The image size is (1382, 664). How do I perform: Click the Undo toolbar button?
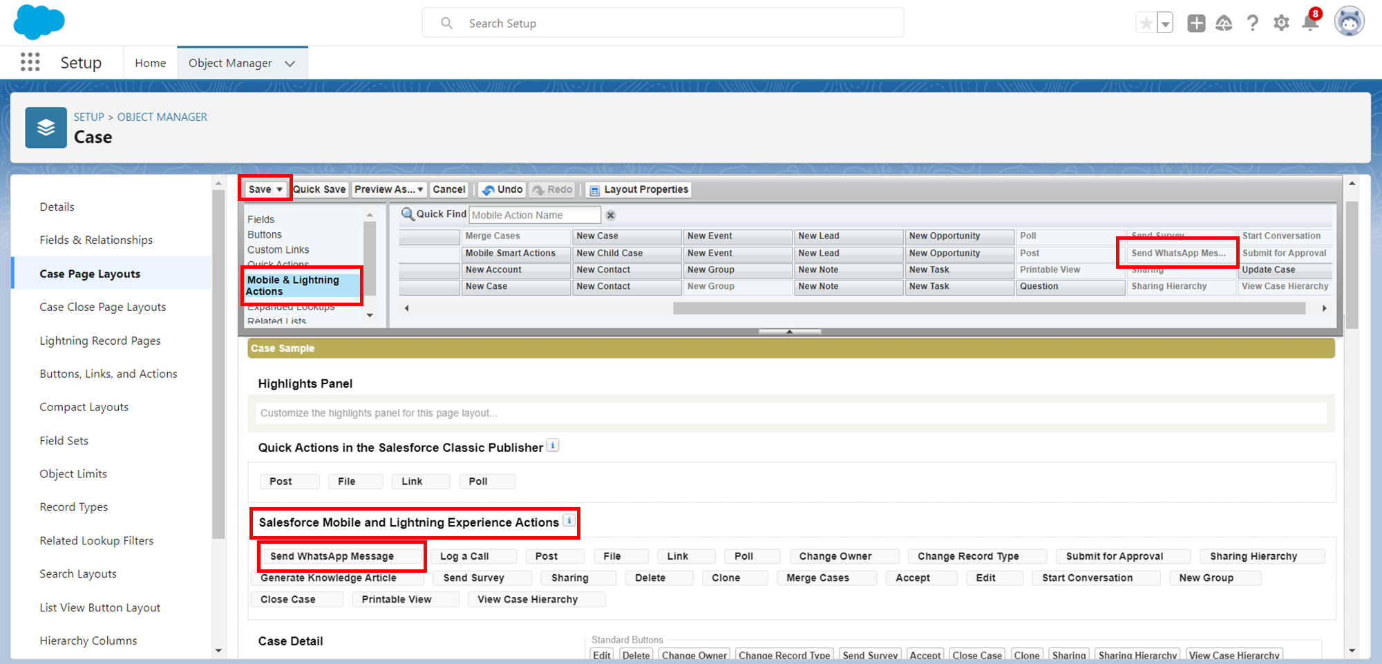click(502, 189)
